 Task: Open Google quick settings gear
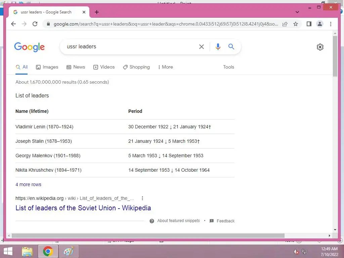coord(320,47)
